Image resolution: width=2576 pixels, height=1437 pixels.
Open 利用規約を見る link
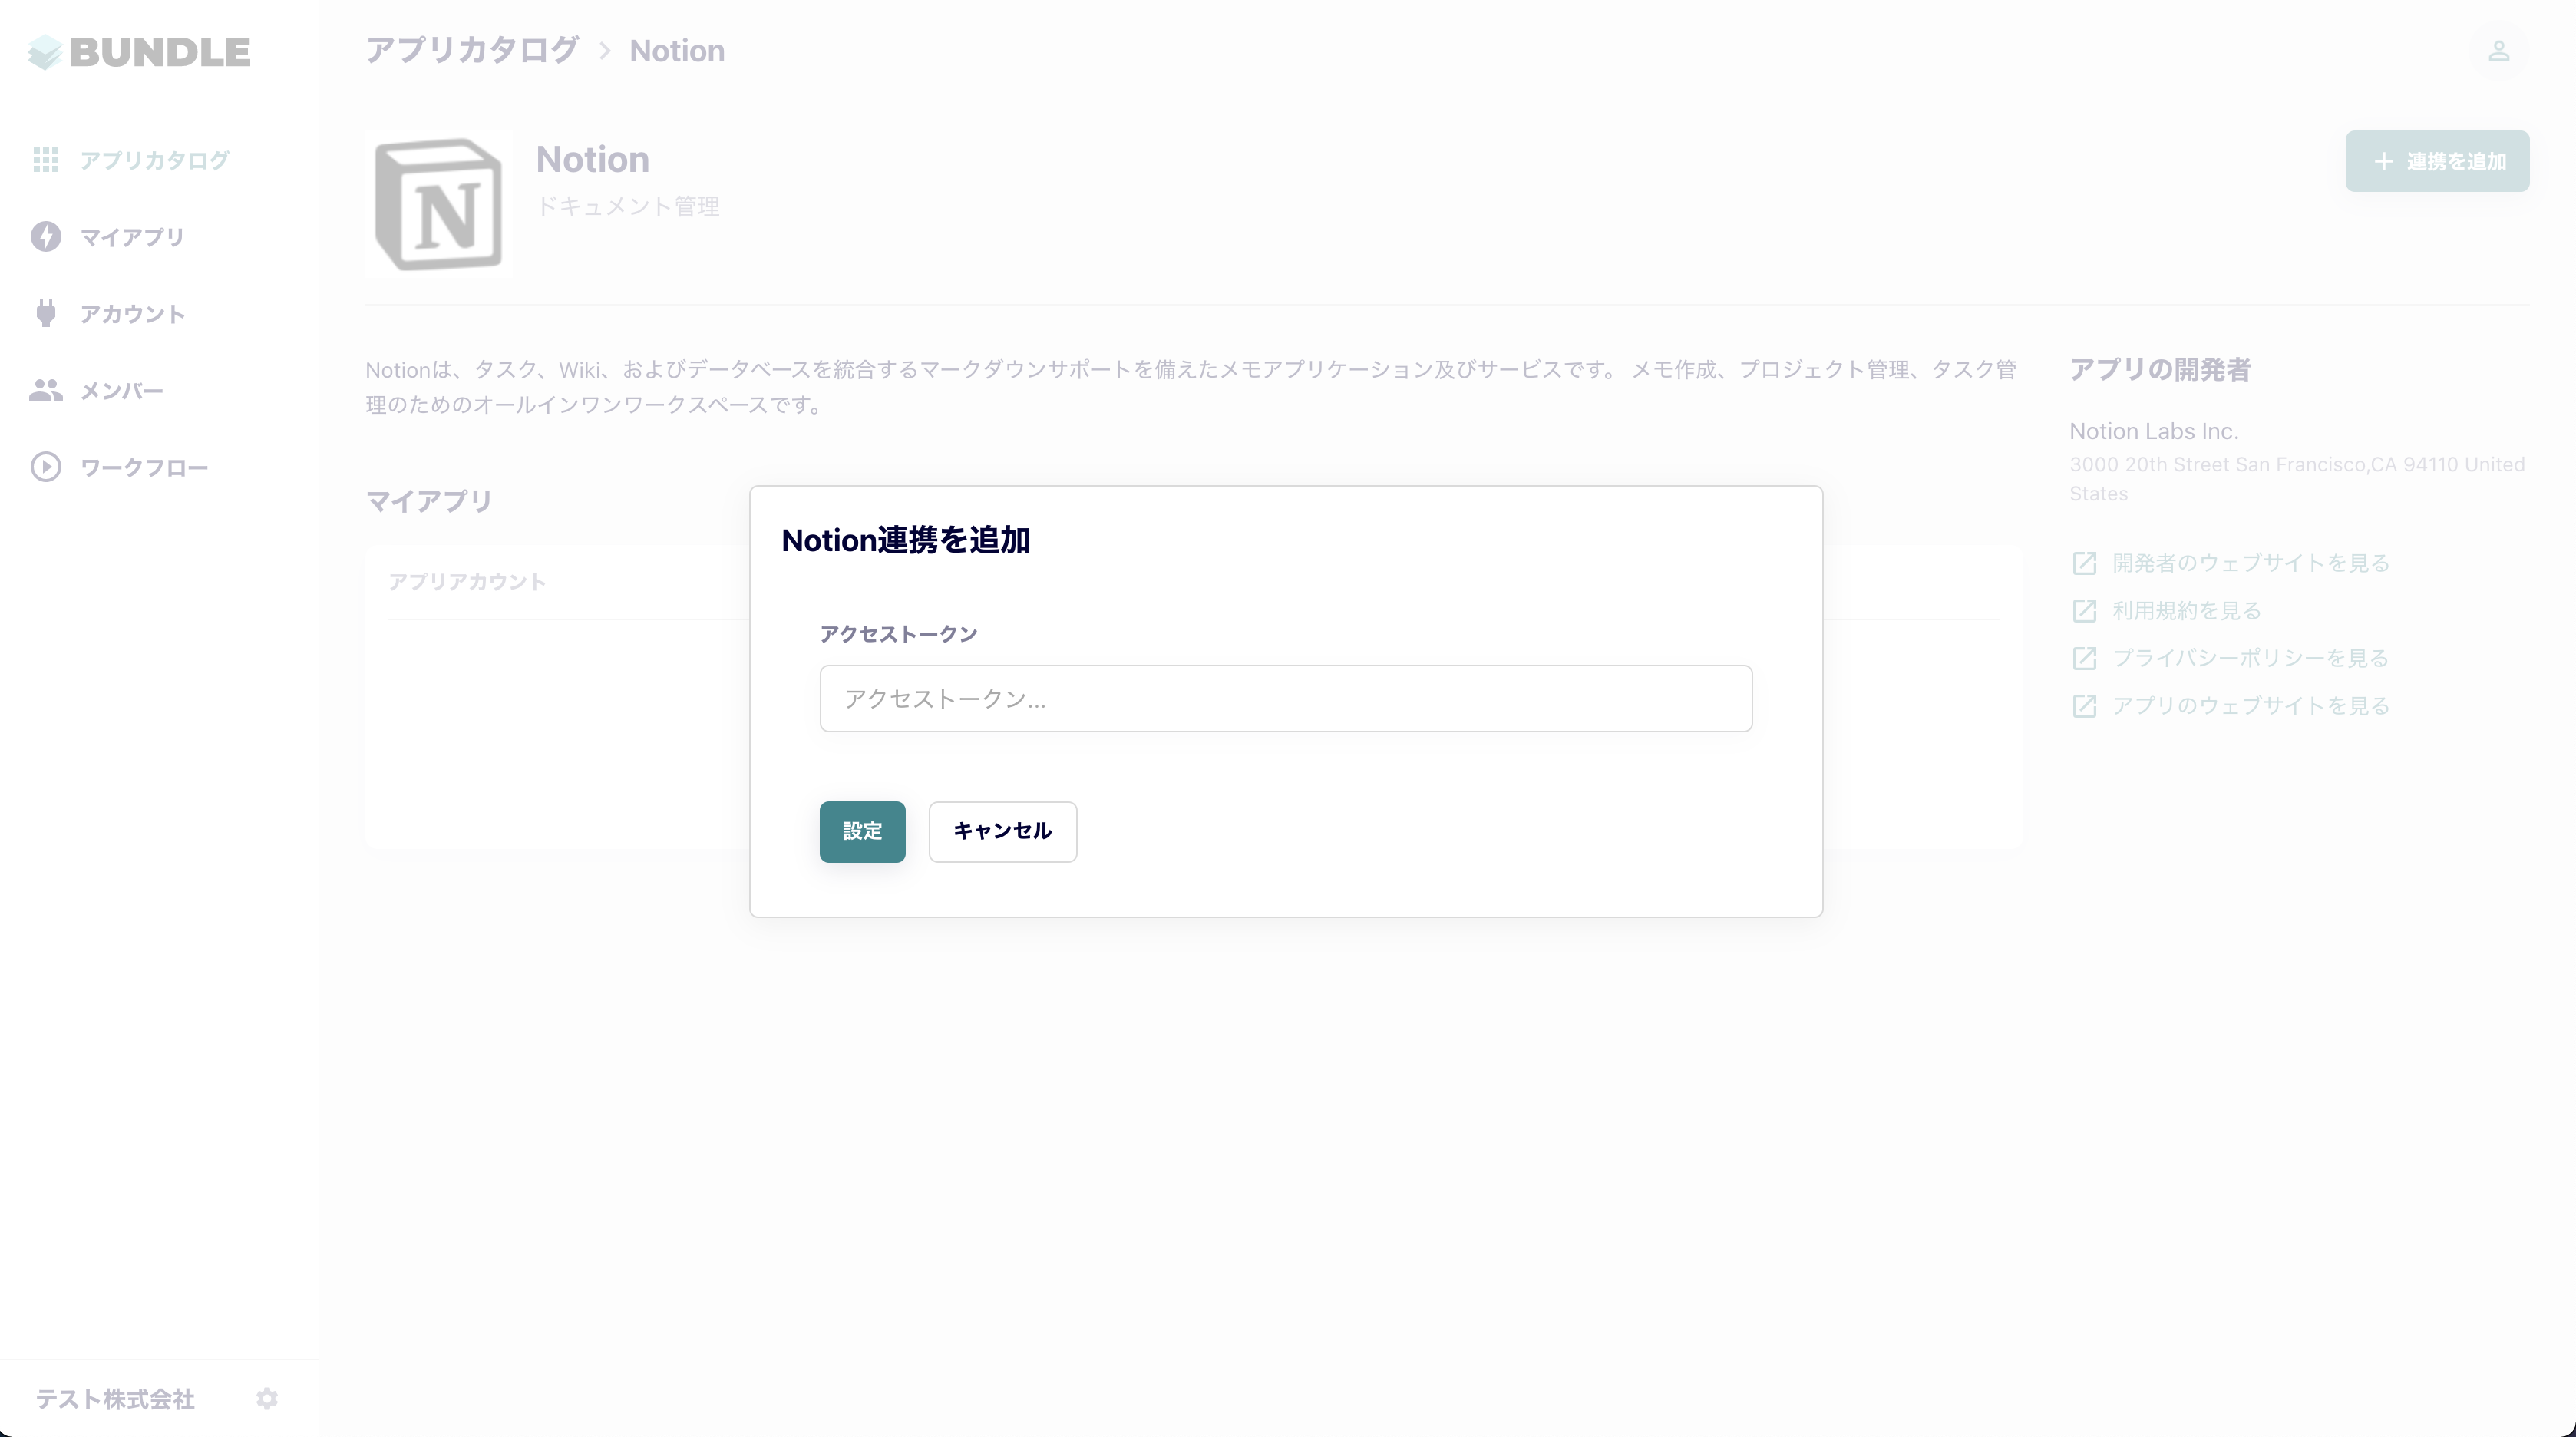[2187, 610]
